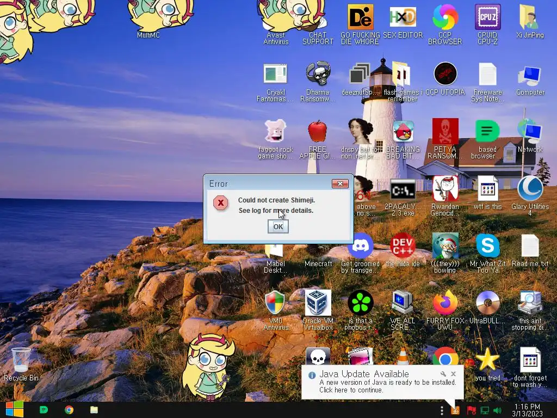This screenshot has height=418, width=557.
Task: Dismiss the Java Update Available balloon
Action: tap(453, 374)
